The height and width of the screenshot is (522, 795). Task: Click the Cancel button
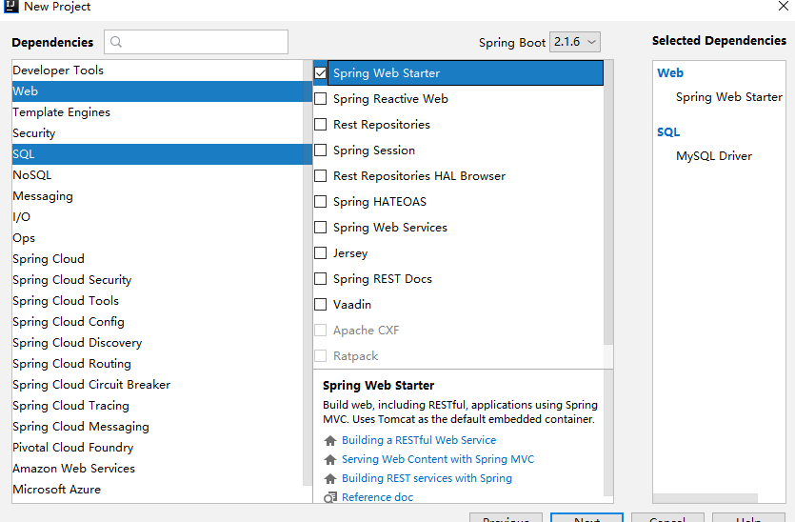(667, 517)
